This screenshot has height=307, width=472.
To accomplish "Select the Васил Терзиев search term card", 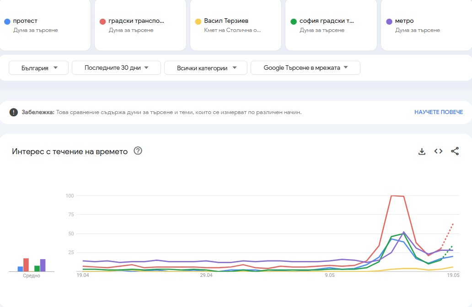I will (x=235, y=25).
